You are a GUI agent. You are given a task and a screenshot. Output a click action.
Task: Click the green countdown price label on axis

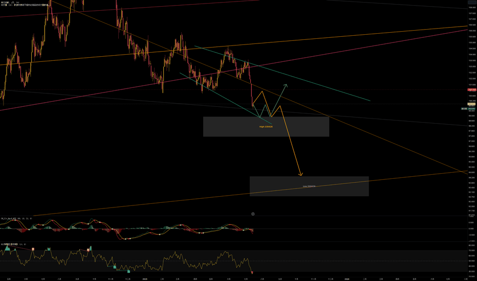click(468, 108)
